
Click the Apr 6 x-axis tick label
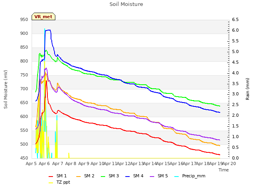[x=44, y=163]
